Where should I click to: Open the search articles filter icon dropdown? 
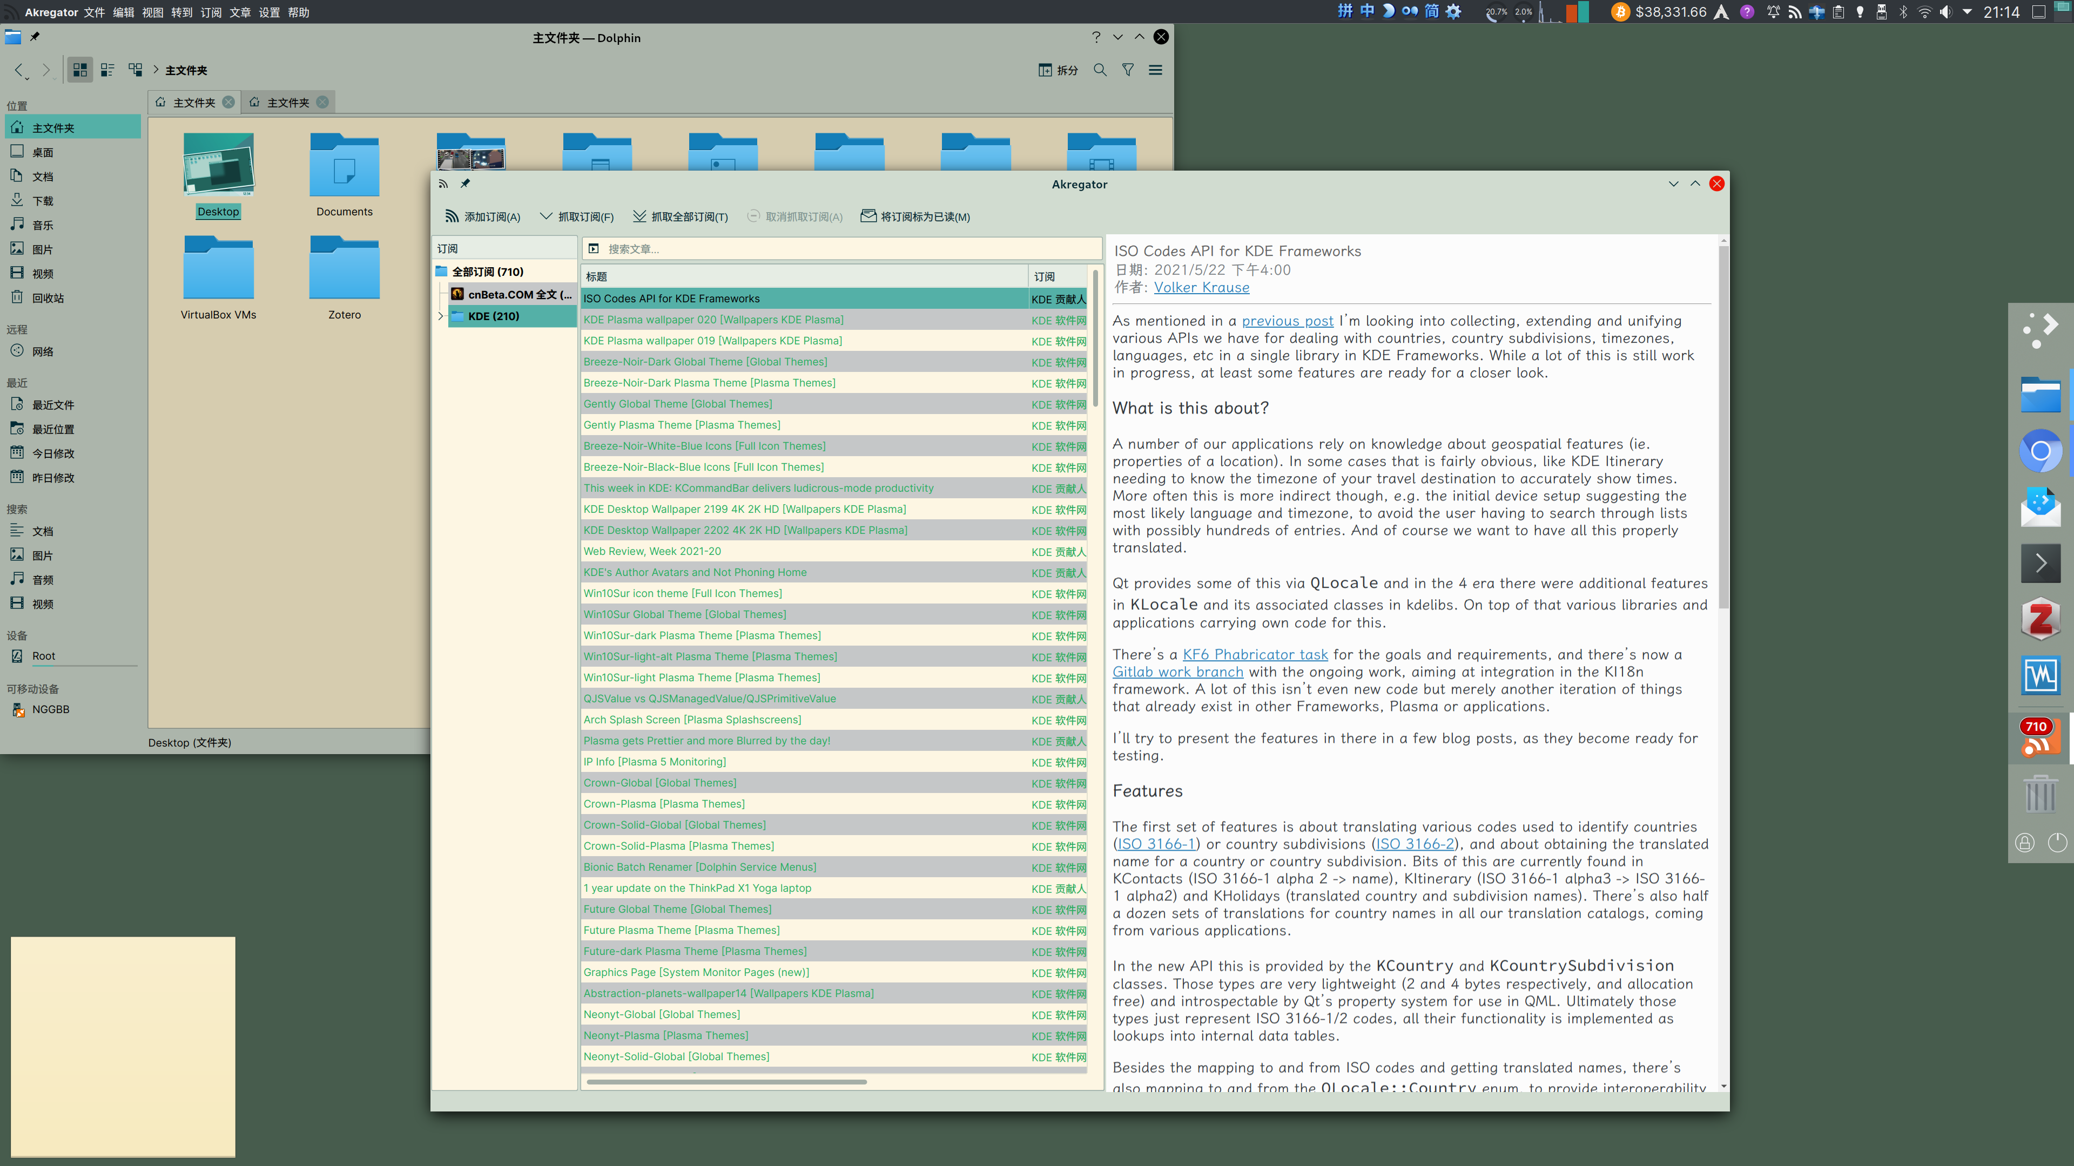tap(594, 249)
